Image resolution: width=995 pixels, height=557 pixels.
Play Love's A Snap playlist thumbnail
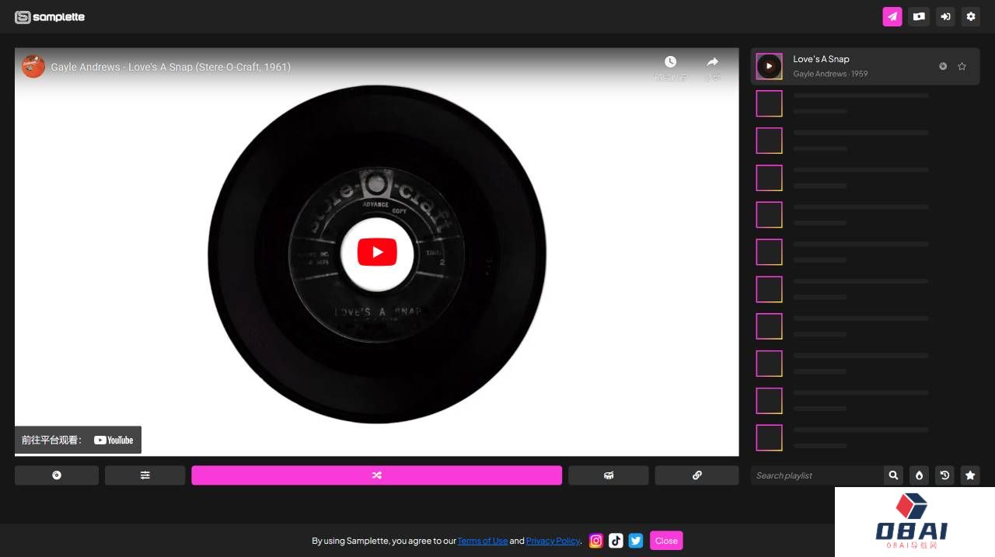pyautogui.click(x=770, y=66)
